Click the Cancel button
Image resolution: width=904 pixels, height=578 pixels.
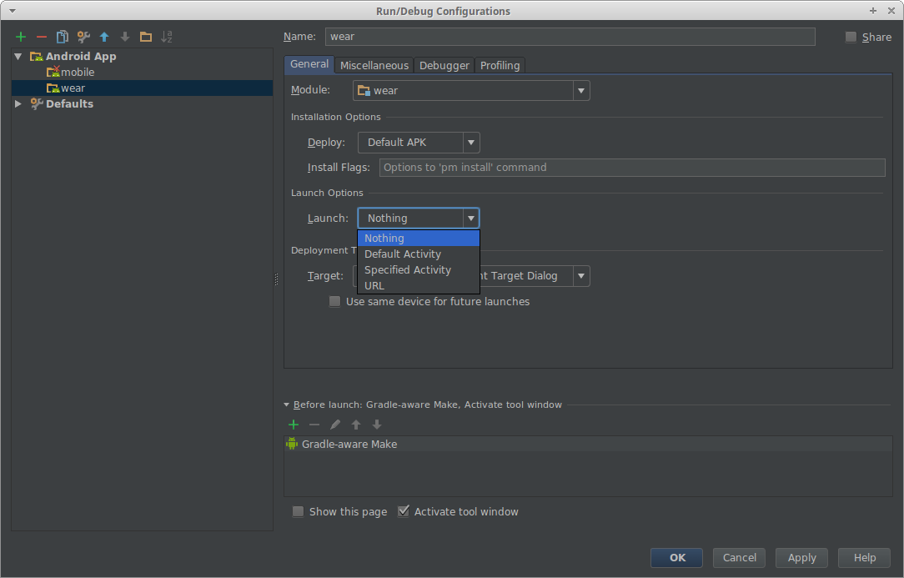(x=739, y=558)
